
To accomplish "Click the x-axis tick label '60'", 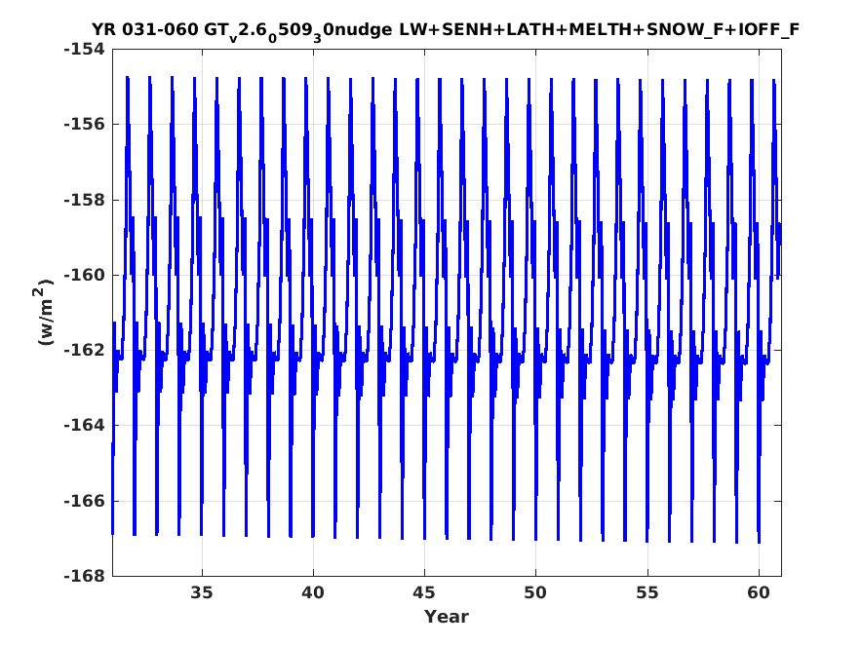I will (x=759, y=593).
